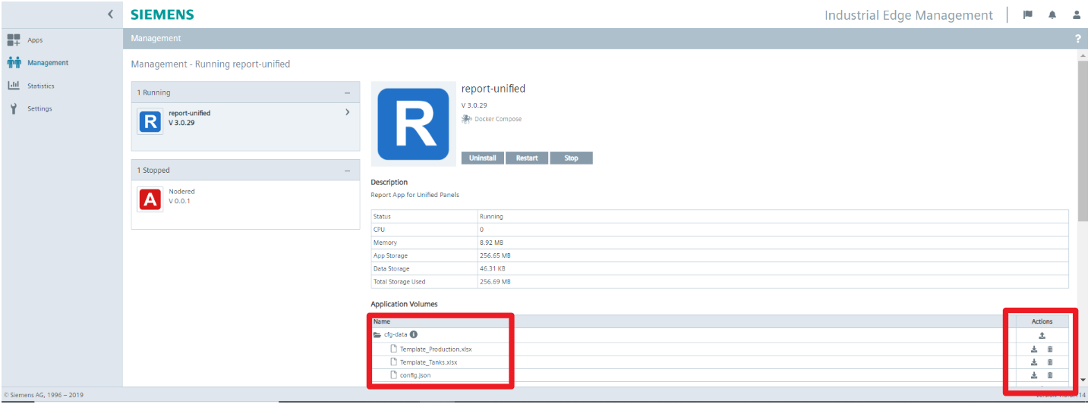Viewport: 1091px width, 404px height.
Task: Select the Template_Production.xlsx file name
Action: (436, 349)
